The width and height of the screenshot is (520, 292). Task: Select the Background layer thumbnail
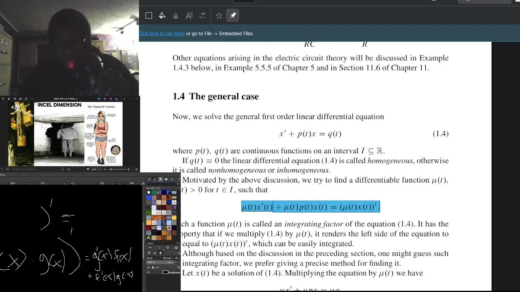click(165, 272)
